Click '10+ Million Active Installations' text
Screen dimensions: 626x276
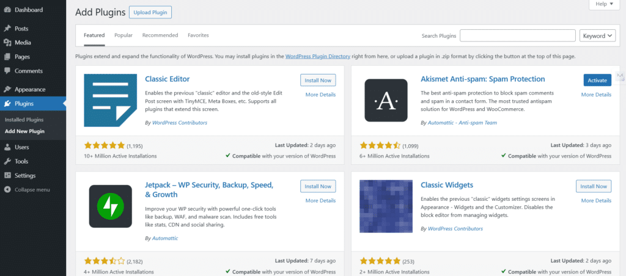pos(120,156)
